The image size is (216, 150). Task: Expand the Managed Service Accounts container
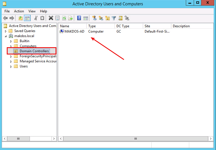(x=11, y=62)
